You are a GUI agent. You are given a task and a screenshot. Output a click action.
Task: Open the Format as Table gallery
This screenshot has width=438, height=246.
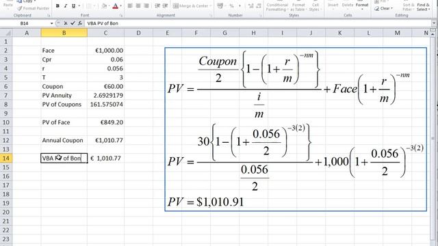tap(298, 7)
